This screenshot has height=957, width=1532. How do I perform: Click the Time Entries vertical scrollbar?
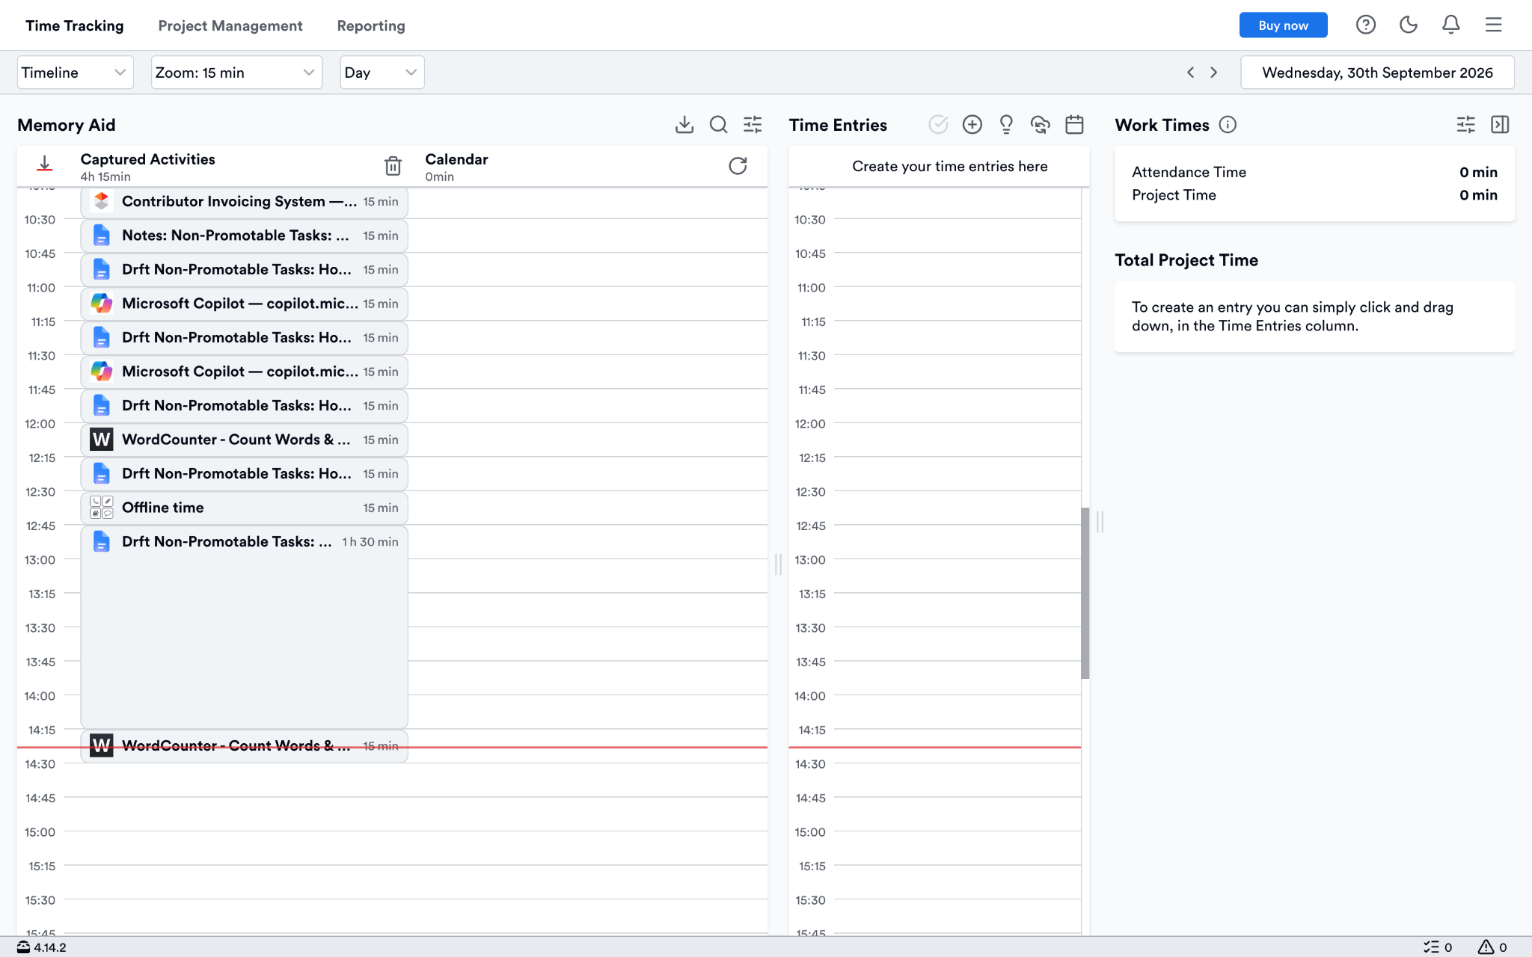1085,593
